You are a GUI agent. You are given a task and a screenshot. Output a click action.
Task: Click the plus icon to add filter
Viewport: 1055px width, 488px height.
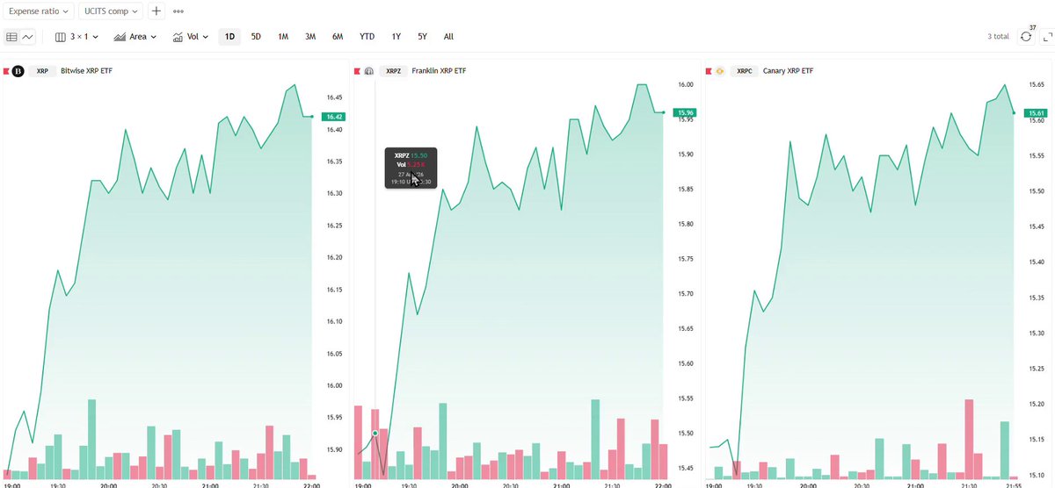156,11
